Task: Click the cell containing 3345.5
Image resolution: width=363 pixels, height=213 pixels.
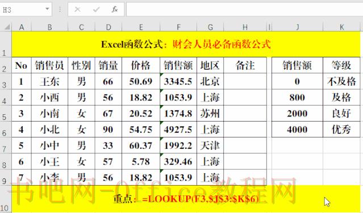Action: pos(178,81)
